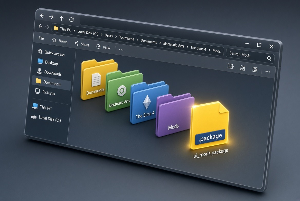This screenshot has width=300, height=201.
Task: Open the File menu
Action: pyautogui.click(x=41, y=38)
